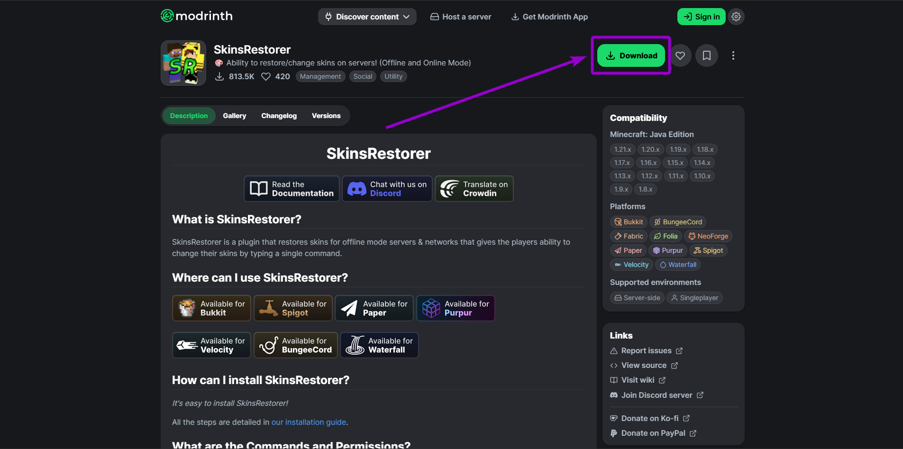Click the Available for Spigot badge
903x449 pixels.
293,308
